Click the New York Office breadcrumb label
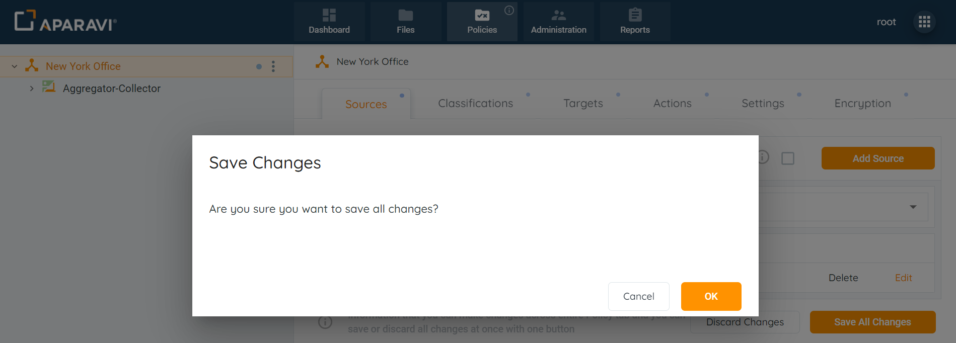 pyautogui.click(x=372, y=61)
